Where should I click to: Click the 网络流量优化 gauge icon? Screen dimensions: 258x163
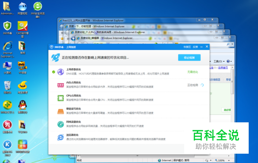[x=60, y=124]
